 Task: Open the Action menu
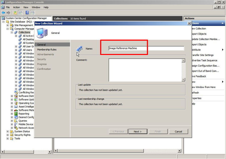[x=16, y=7]
